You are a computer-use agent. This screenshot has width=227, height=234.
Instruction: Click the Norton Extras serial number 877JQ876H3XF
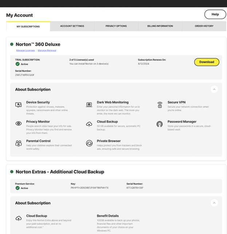[135, 188]
